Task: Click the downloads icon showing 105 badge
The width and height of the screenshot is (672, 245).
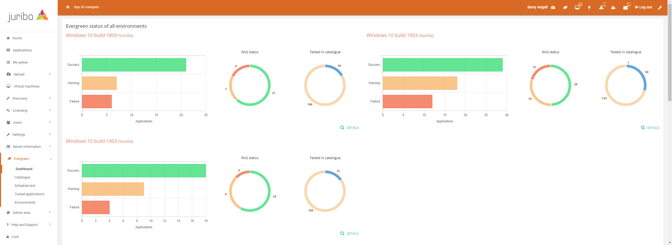Action: pyautogui.click(x=601, y=7)
